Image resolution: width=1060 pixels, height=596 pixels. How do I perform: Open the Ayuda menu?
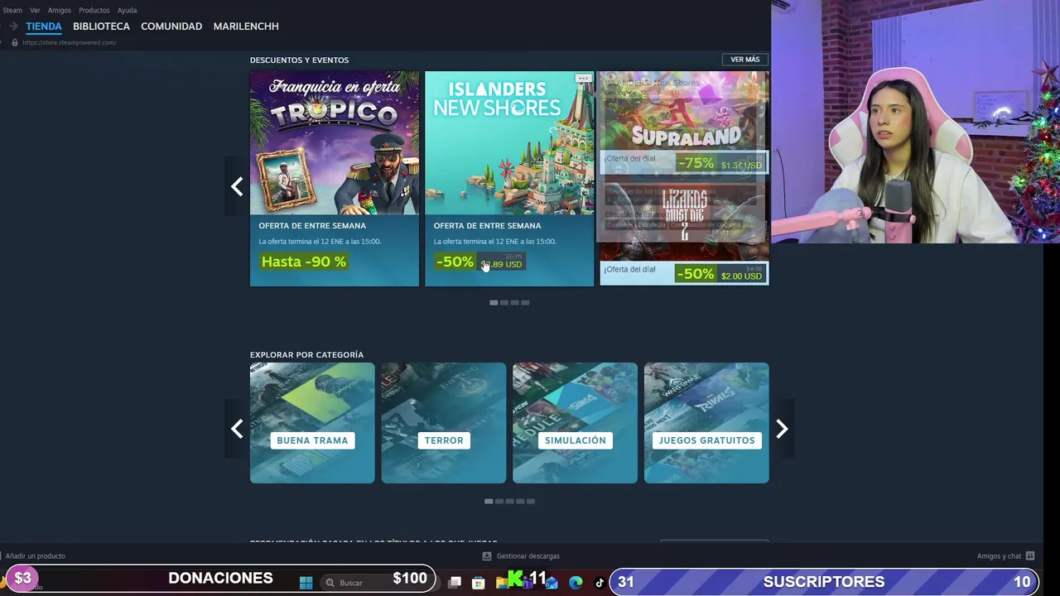tap(127, 10)
